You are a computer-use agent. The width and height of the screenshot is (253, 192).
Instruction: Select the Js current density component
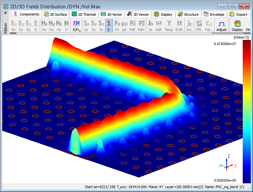point(150,26)
